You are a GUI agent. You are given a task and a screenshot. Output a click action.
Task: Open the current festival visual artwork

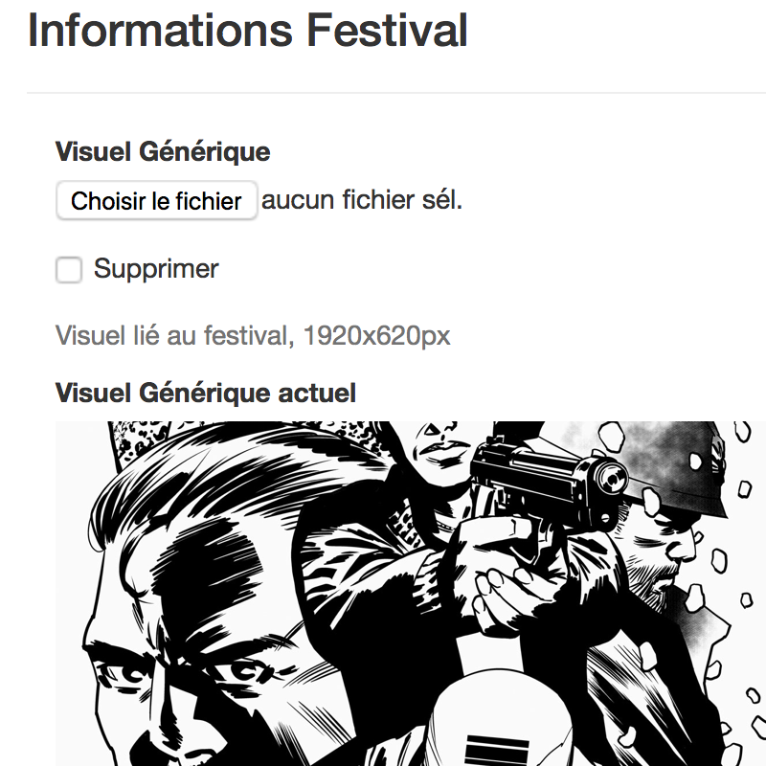pyautogui.click(x=411, y=594)
